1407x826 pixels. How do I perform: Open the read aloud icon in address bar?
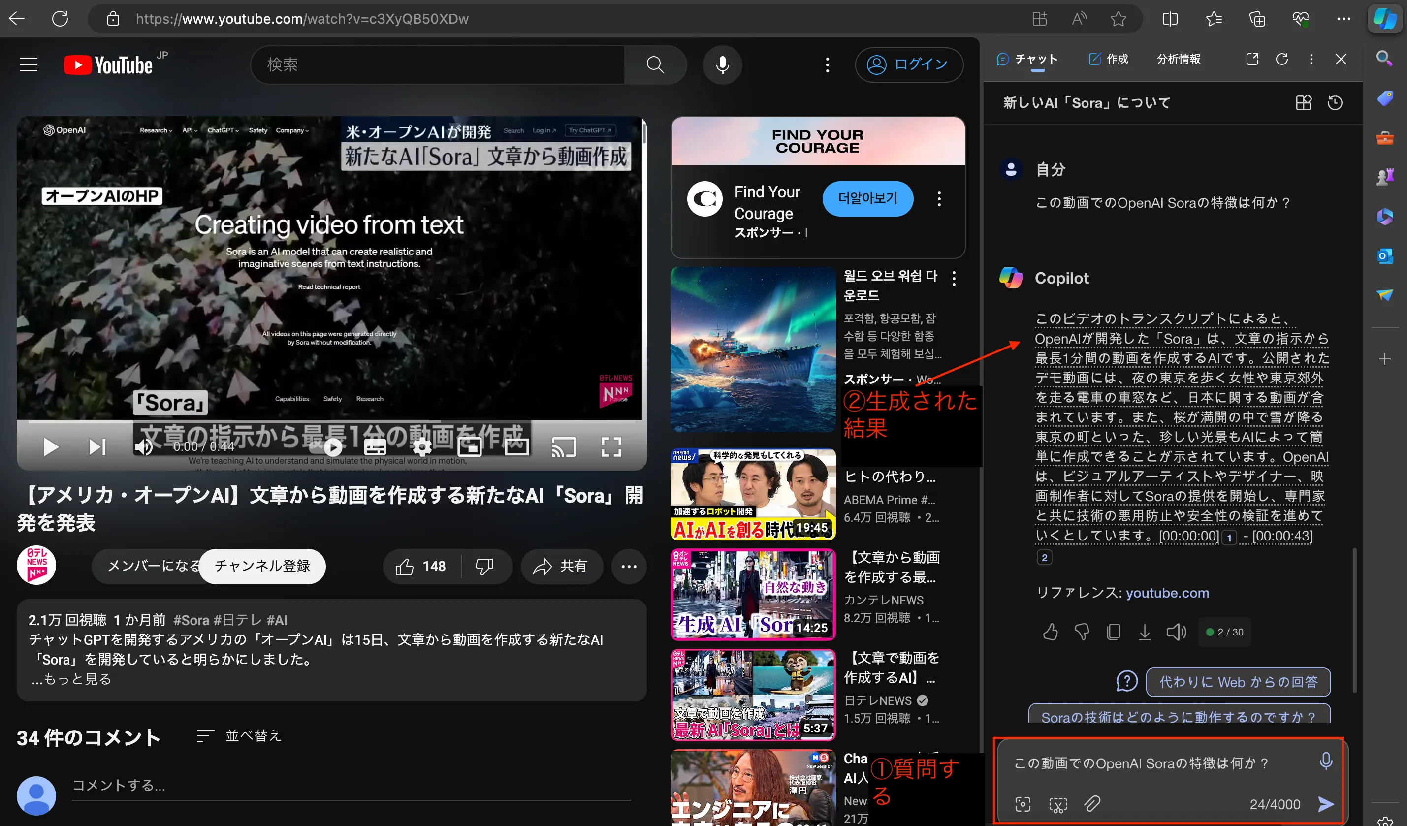pos(1079,18)
